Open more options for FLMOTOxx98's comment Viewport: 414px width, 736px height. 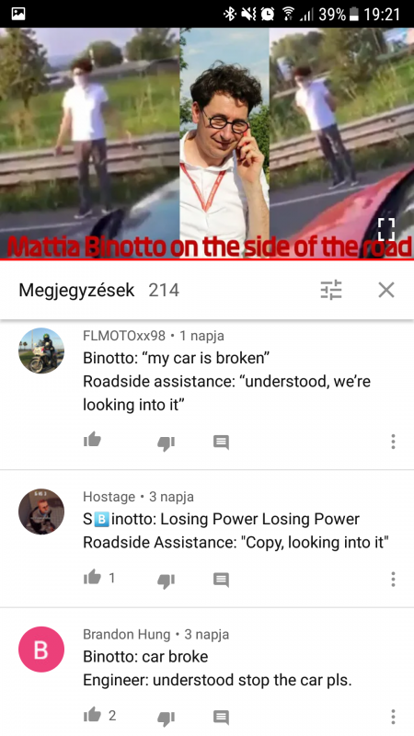coord(393,442)
